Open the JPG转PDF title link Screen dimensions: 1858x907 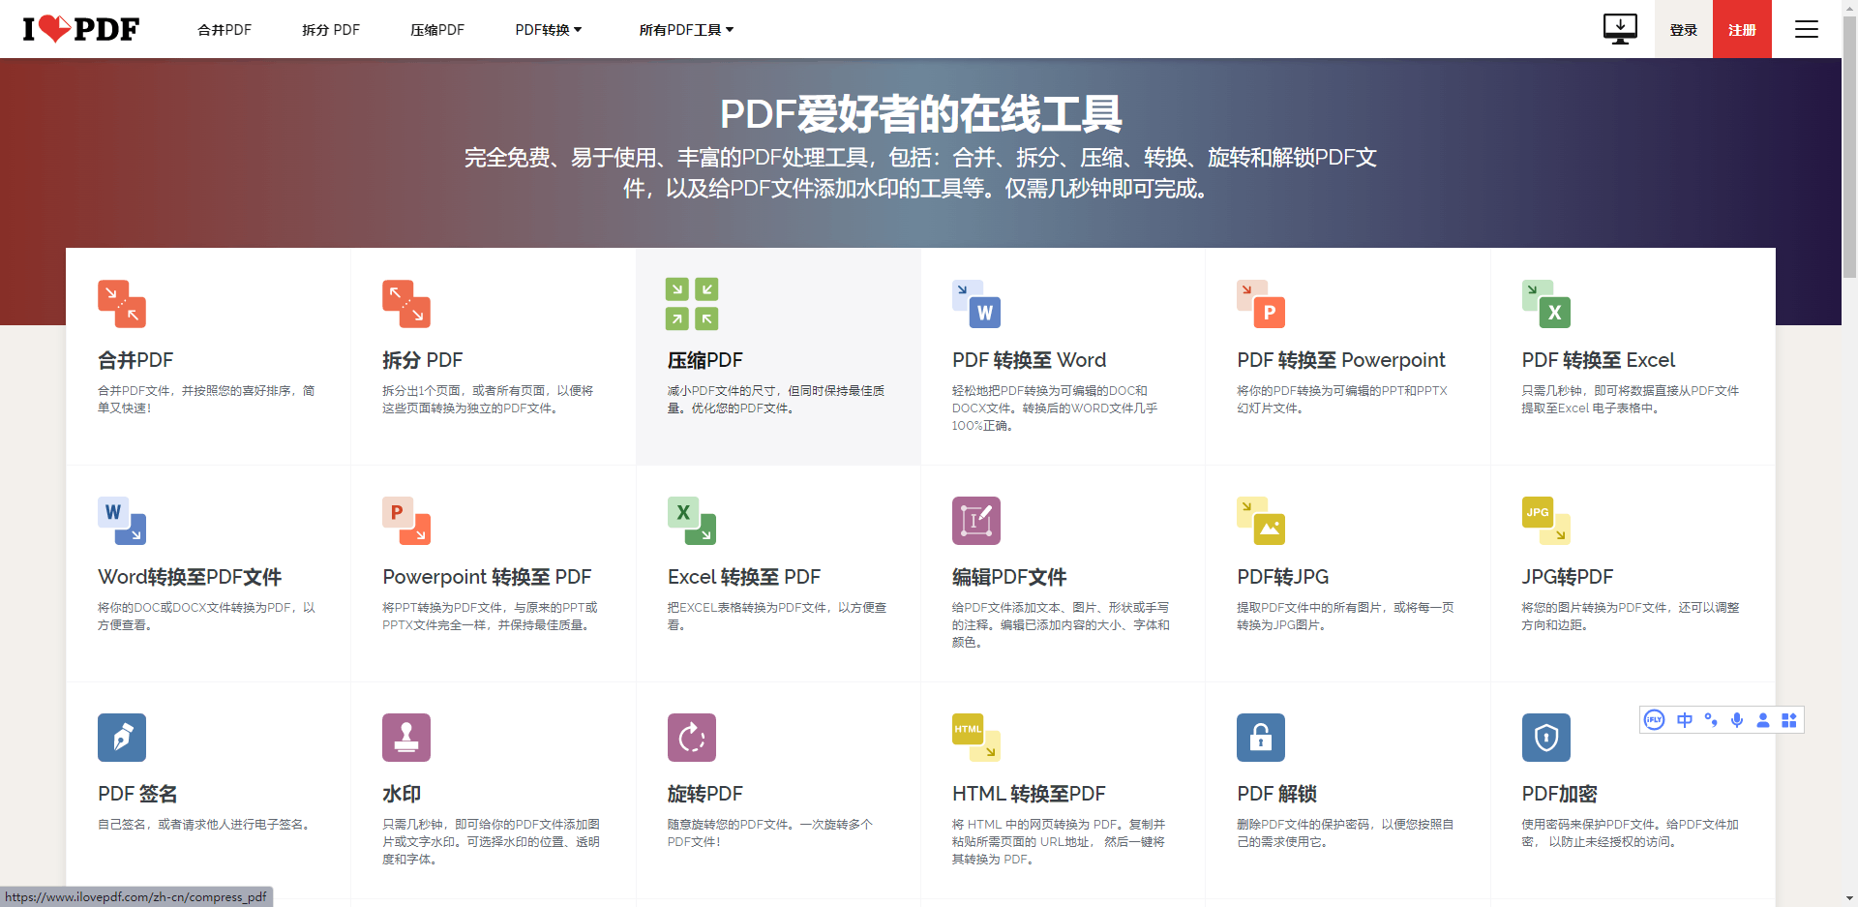click(1568, 577)
